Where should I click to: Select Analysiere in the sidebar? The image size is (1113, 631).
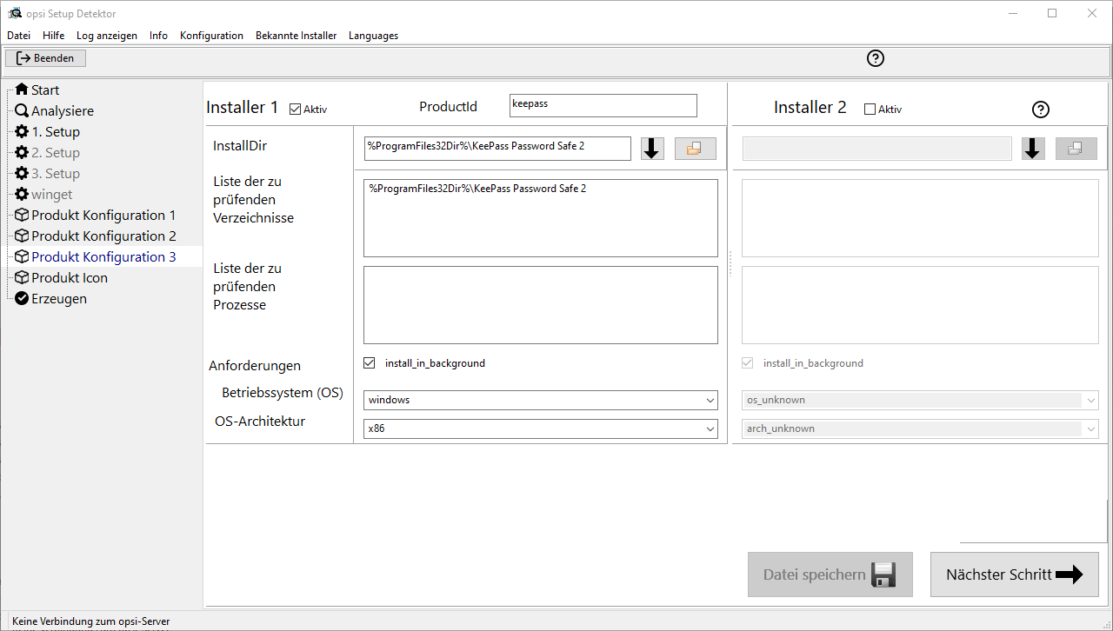[x=63, y=110]
